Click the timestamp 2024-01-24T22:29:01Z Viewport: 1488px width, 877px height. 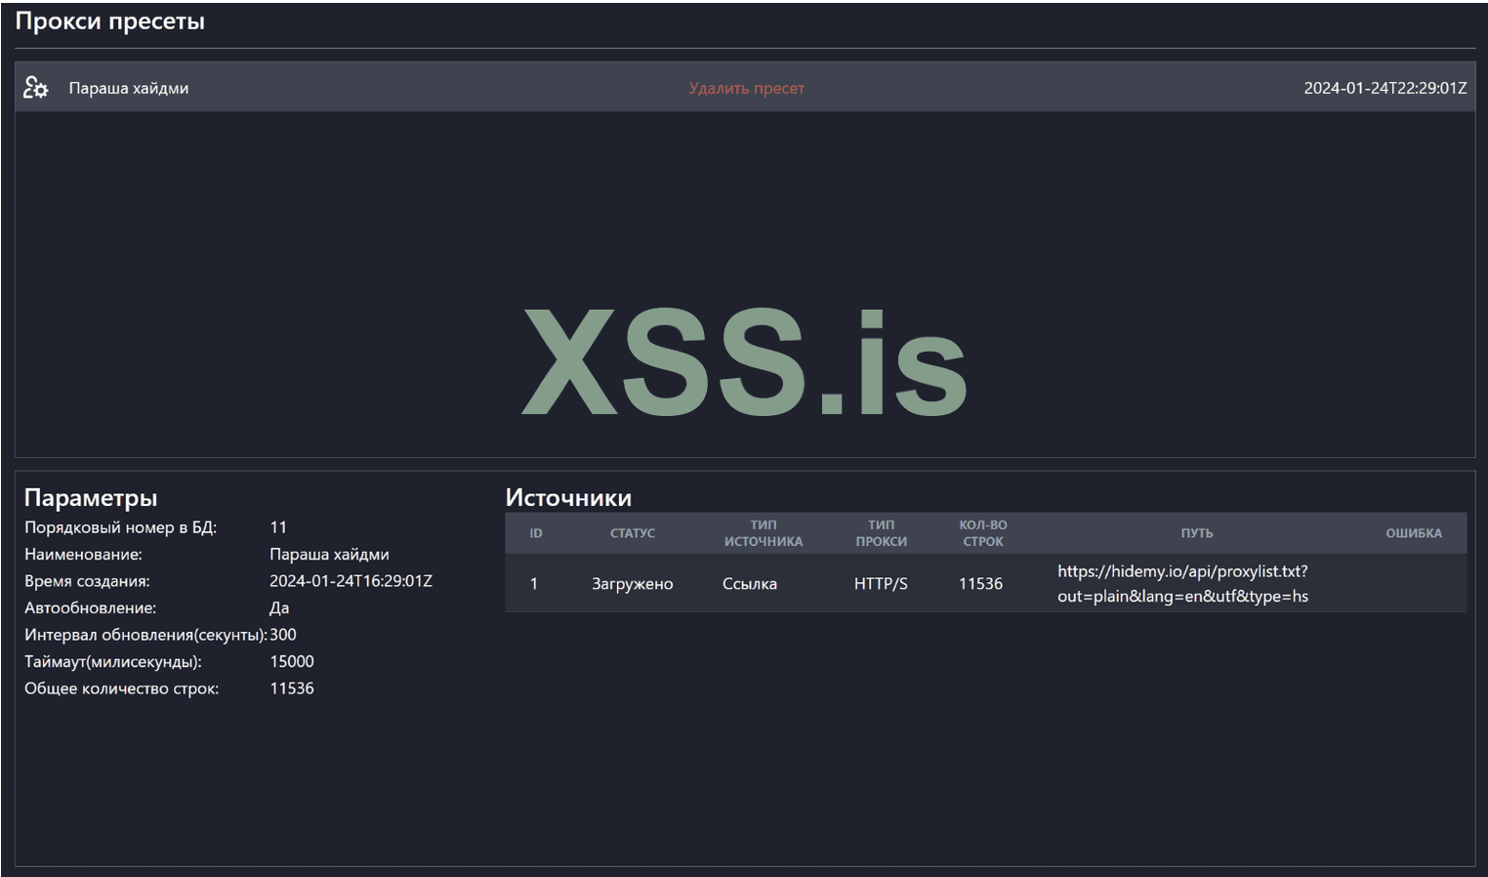click(x=1385, y=88)
